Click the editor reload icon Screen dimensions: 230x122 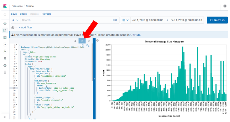tap(75, 41)
